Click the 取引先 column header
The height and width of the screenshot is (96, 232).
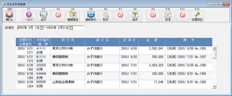[68, 42]
